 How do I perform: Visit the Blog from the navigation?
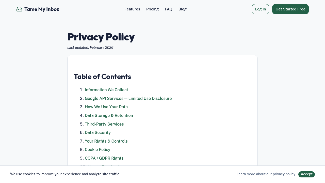(x=182, y=9)
